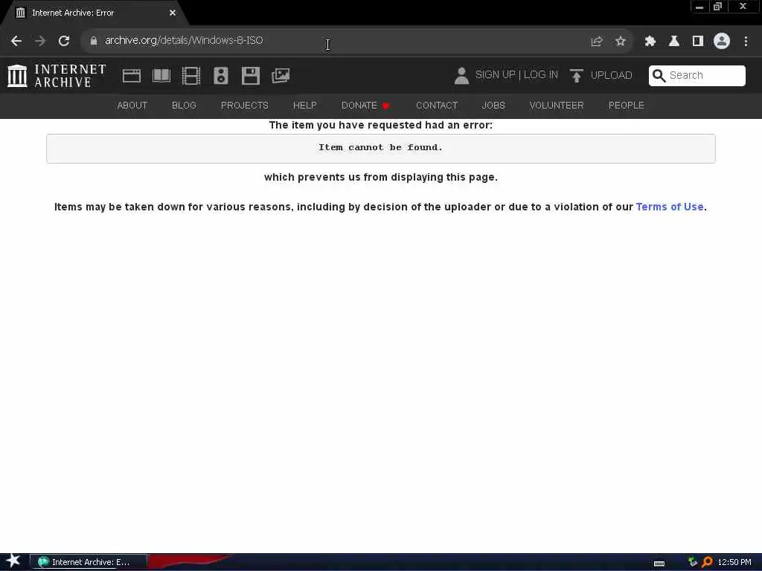Click LOG IN link
This screenshot has height=571, width=762.
tap(541, 75)
